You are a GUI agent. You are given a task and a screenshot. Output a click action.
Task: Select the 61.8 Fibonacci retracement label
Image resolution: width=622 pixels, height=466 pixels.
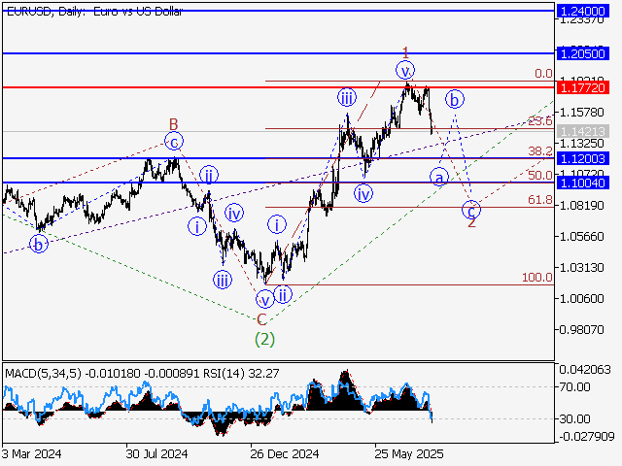point(539,200)
